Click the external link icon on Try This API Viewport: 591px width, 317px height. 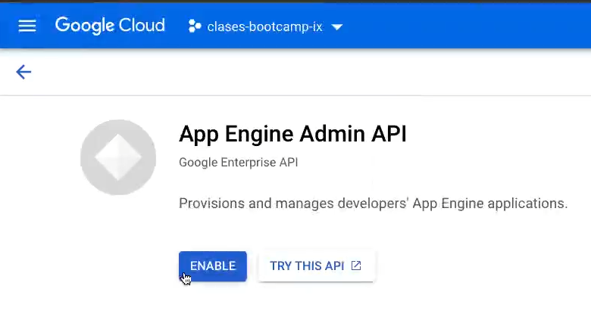click(x=356, y=266)
